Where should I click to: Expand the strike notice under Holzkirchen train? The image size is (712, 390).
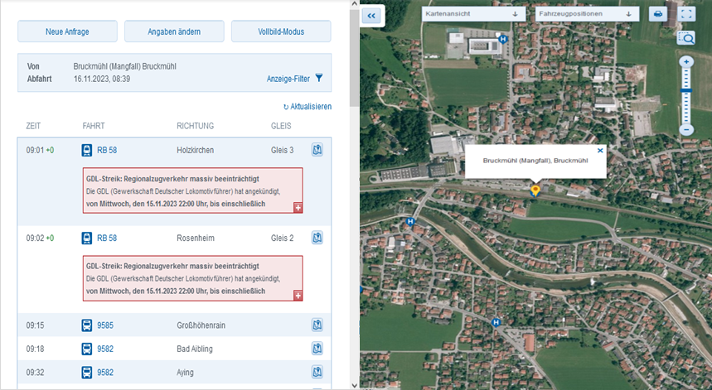click(x=298, y=207)
